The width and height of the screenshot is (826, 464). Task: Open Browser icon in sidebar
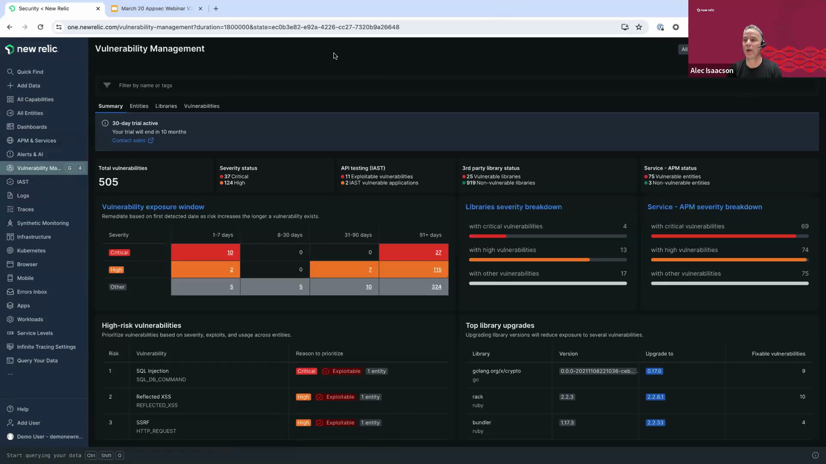pos(10,264)
